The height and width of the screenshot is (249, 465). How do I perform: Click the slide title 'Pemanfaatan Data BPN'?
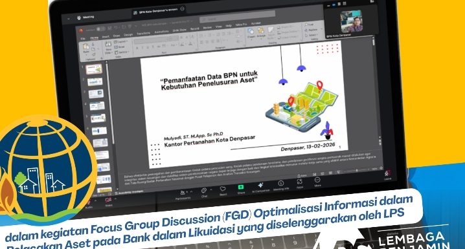click(209, 80)
